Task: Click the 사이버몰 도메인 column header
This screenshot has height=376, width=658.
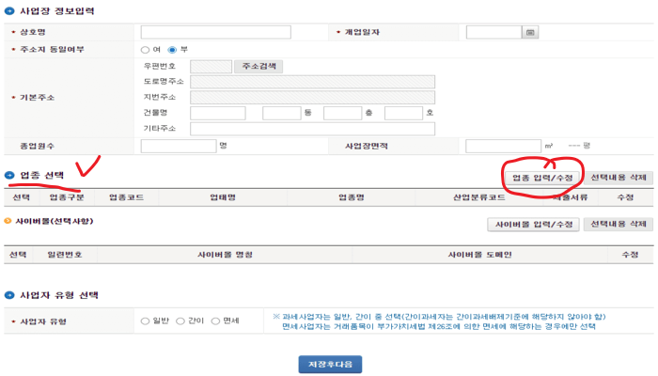Action: (x=479, y=255)
